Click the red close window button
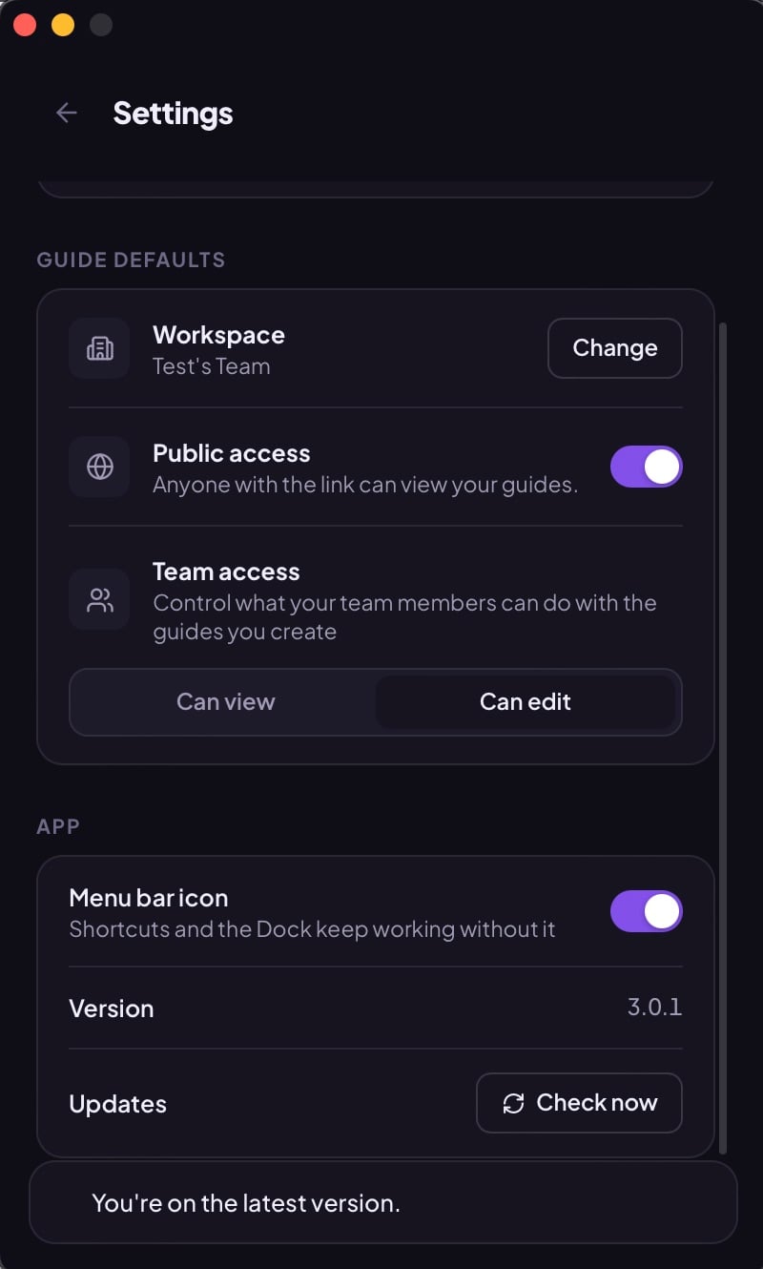Viewport: 763px width, 1269px height. click(25, 25)
